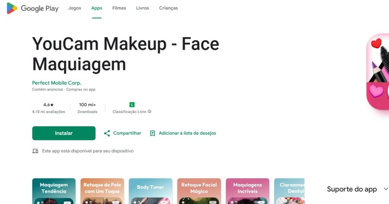Click the Google Play logo

point(33,8)
